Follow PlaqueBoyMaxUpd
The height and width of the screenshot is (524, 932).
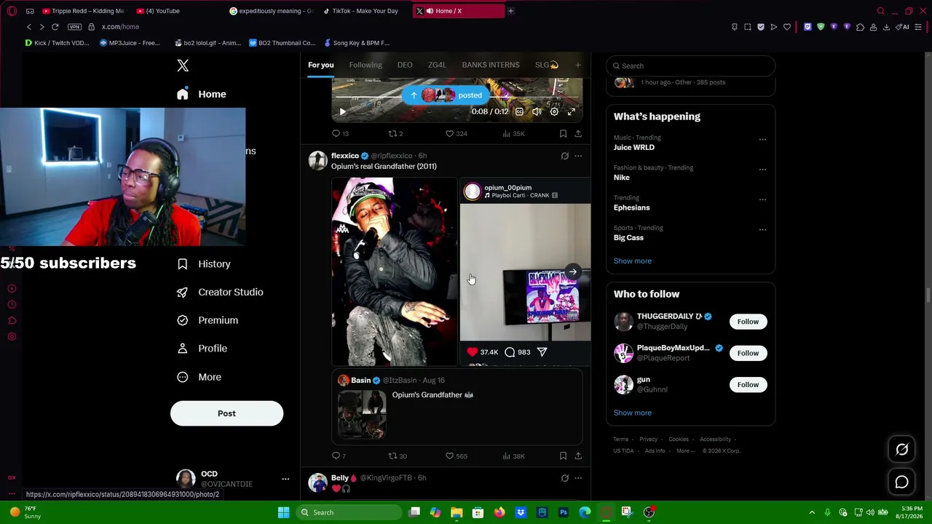(x=748, y=353)
